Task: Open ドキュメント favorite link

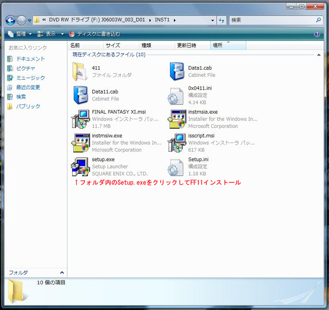Action: pyautogui.click(x=30, y=59)
